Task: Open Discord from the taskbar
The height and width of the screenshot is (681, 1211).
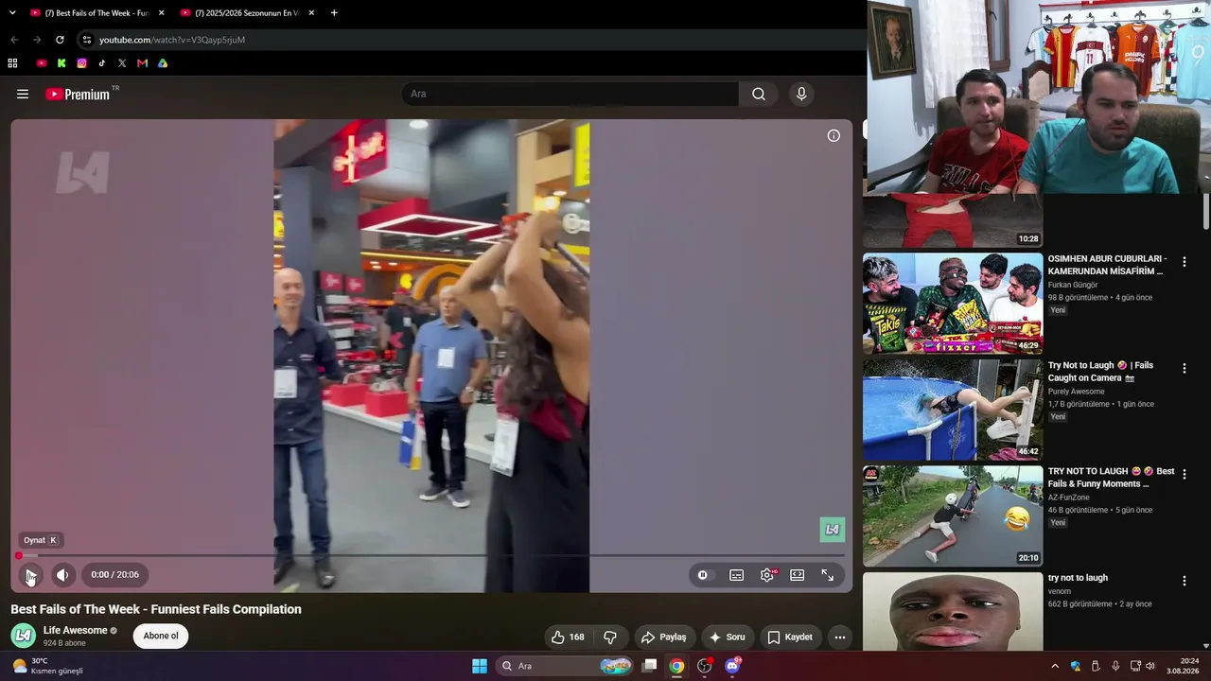Action: pos(732,666)
